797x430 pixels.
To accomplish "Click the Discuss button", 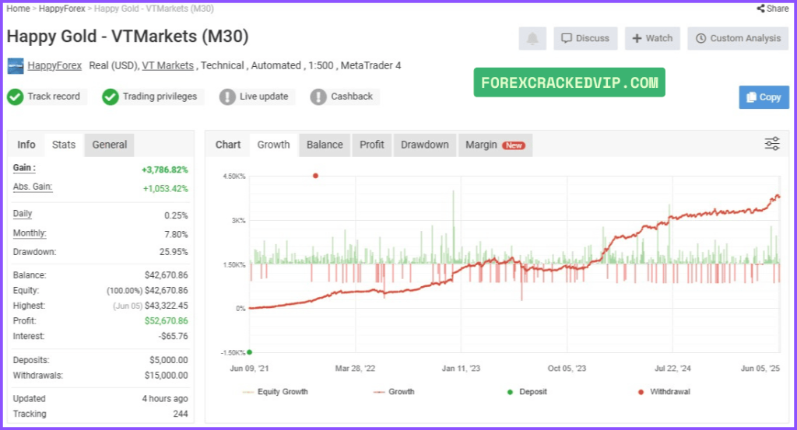I will 585,39.
